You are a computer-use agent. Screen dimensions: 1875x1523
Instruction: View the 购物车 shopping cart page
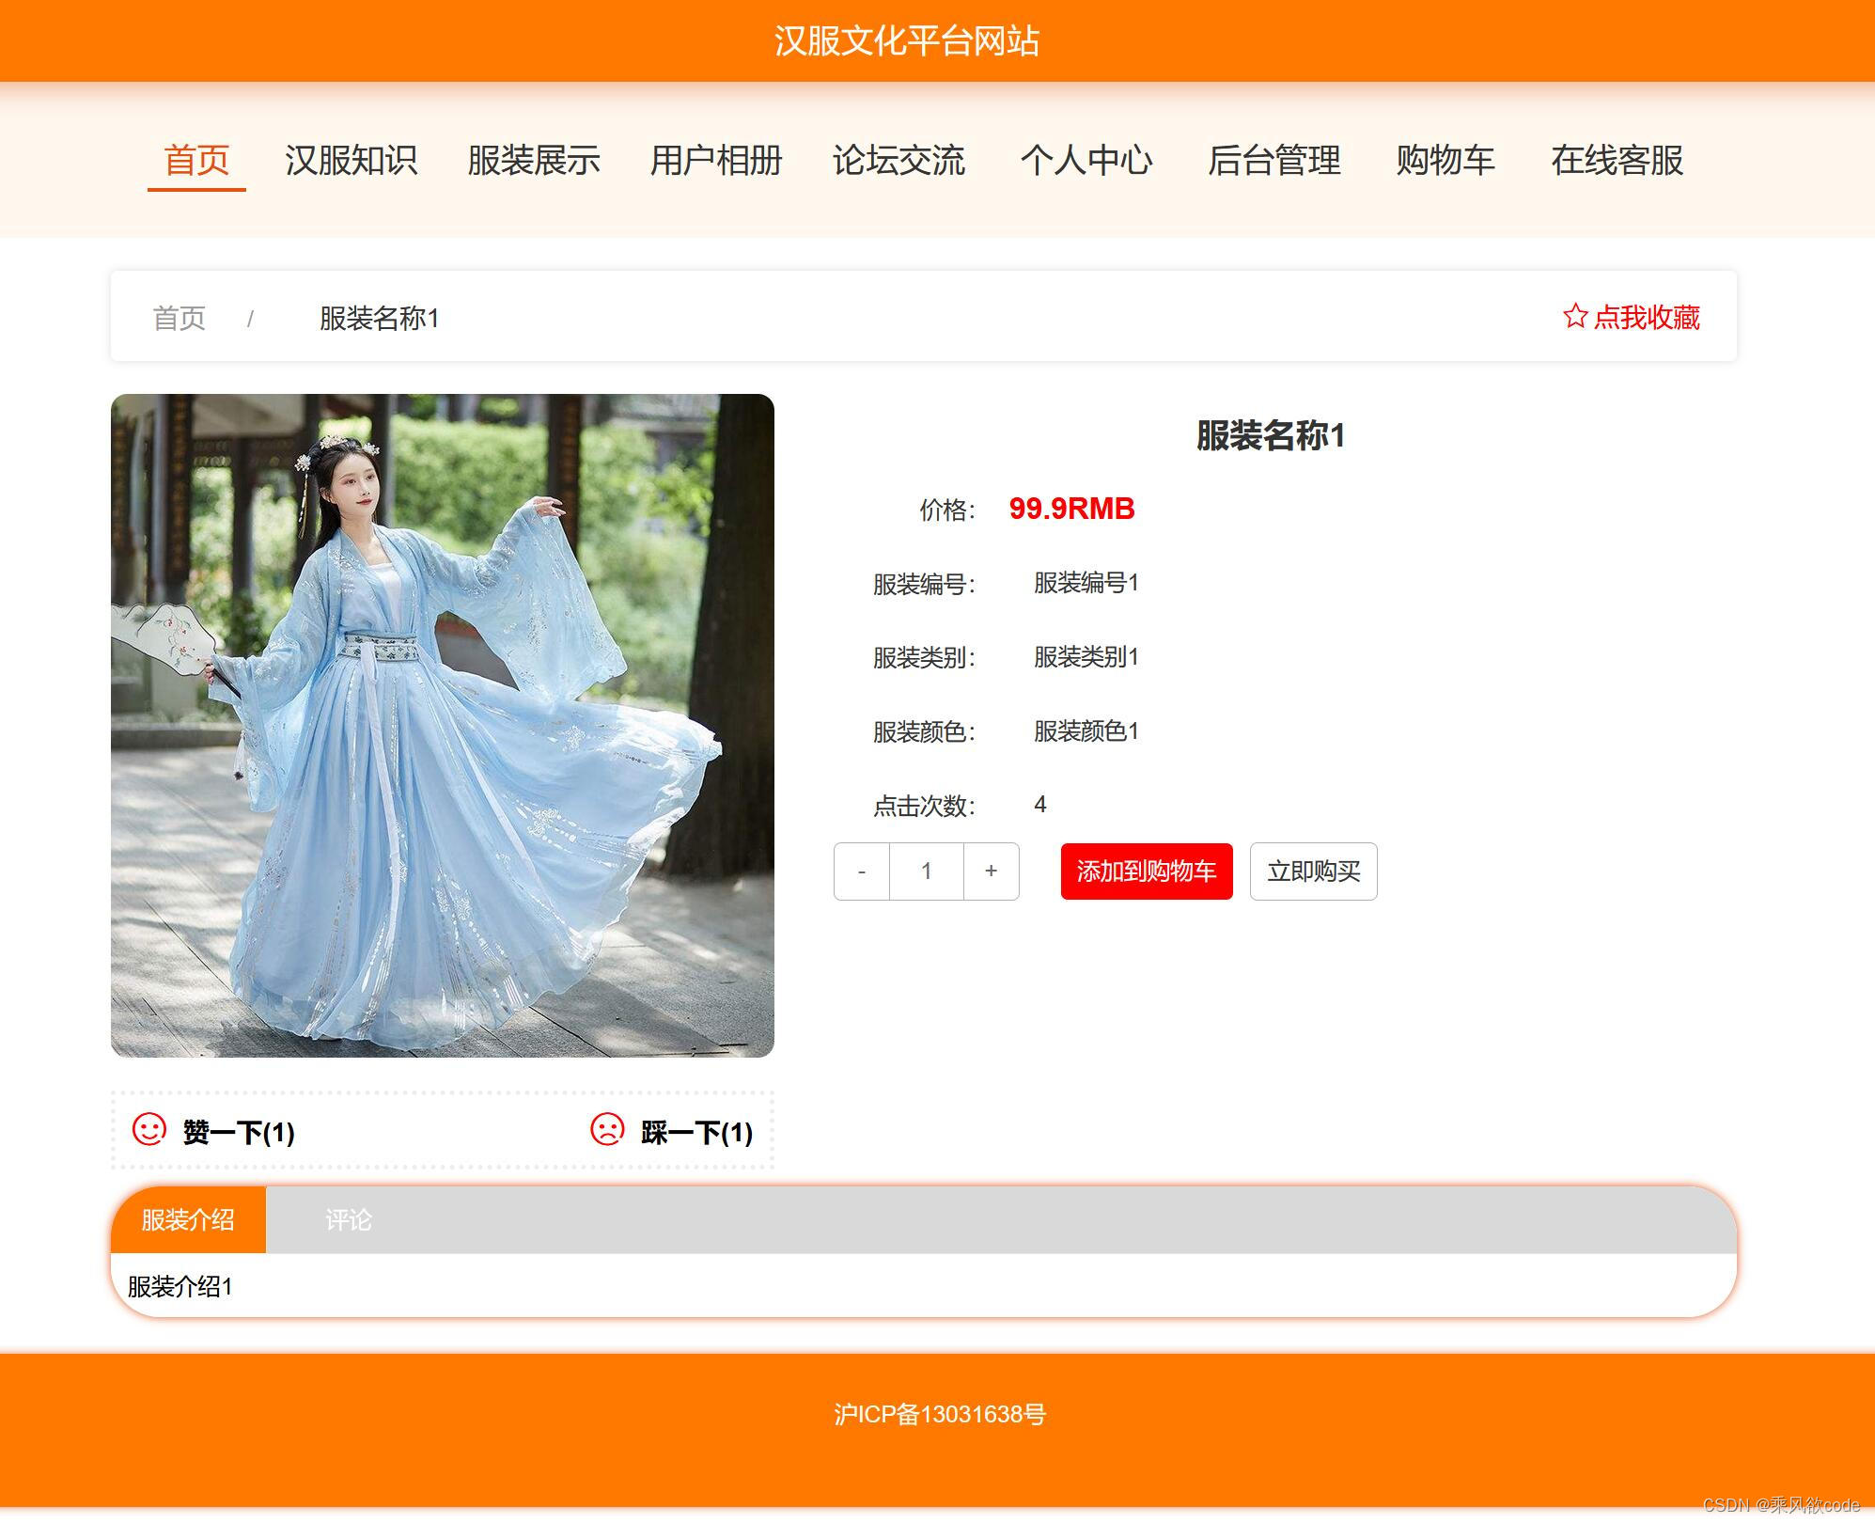[x=1445, y=161]
